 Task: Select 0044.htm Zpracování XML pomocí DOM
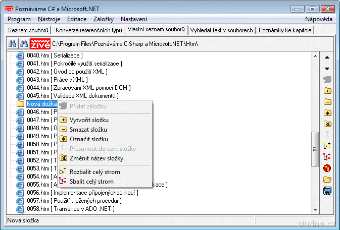79,88
